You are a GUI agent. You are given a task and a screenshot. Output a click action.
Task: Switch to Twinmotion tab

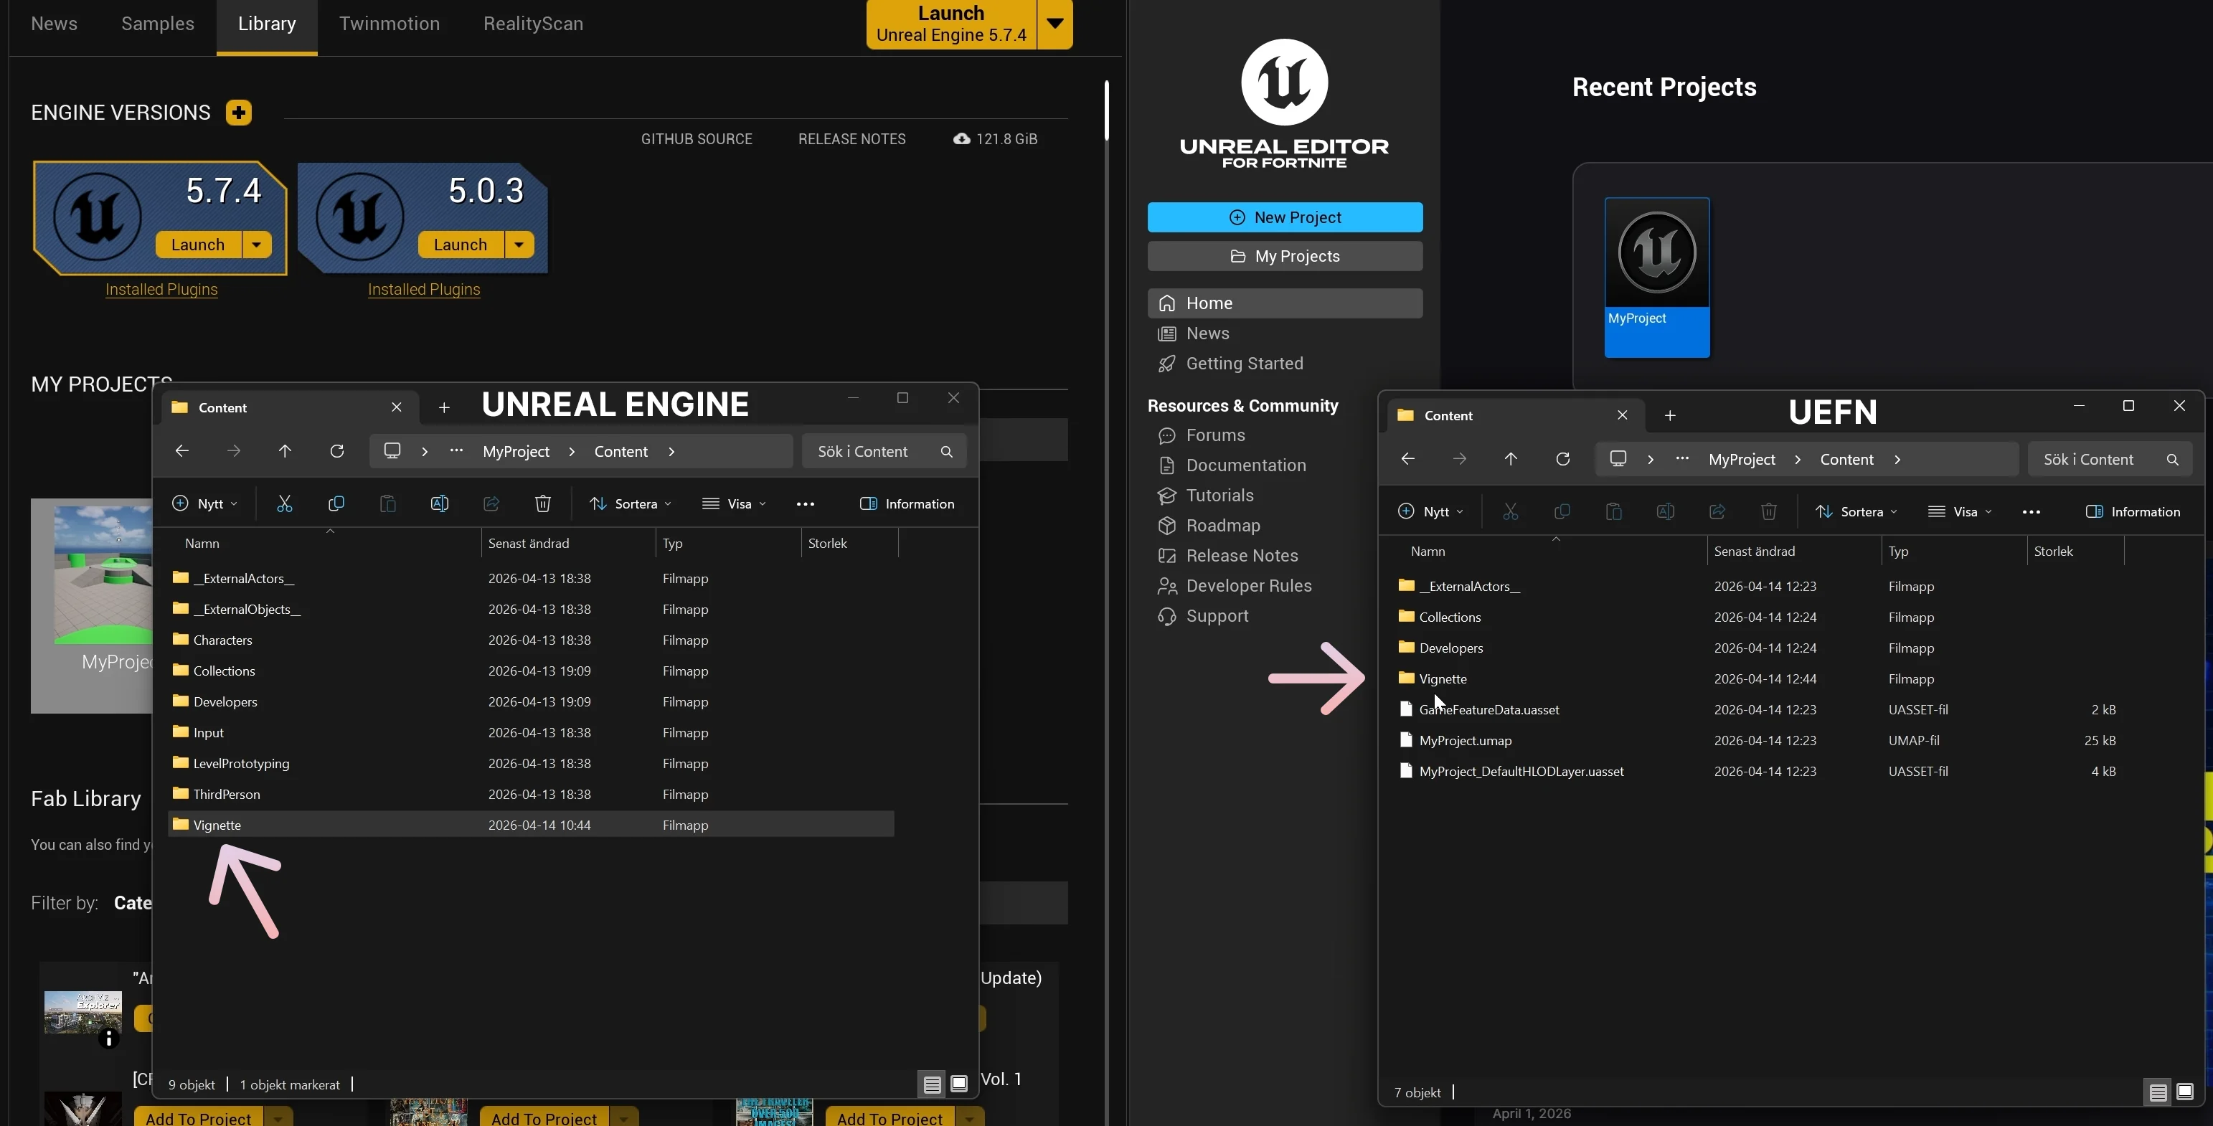coord(390,24)
